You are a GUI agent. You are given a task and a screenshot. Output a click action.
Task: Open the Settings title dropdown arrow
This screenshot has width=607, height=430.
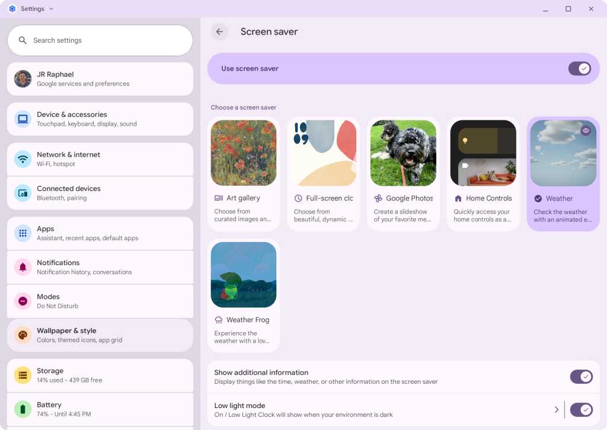51,8
